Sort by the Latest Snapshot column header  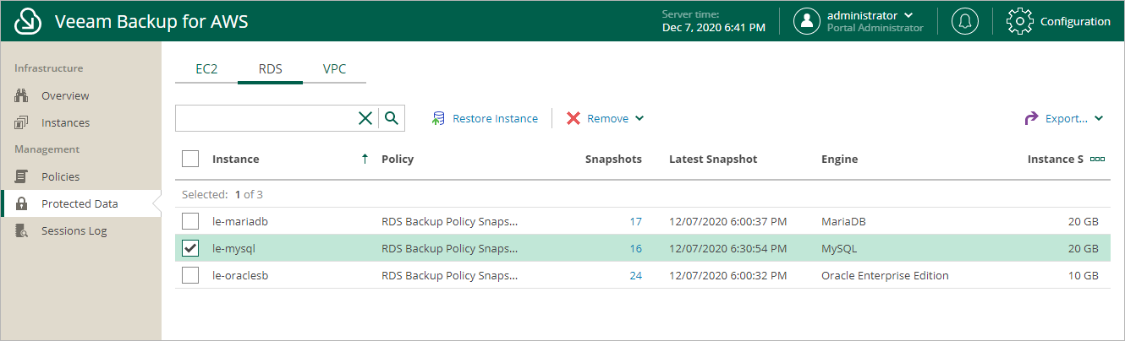713,159
